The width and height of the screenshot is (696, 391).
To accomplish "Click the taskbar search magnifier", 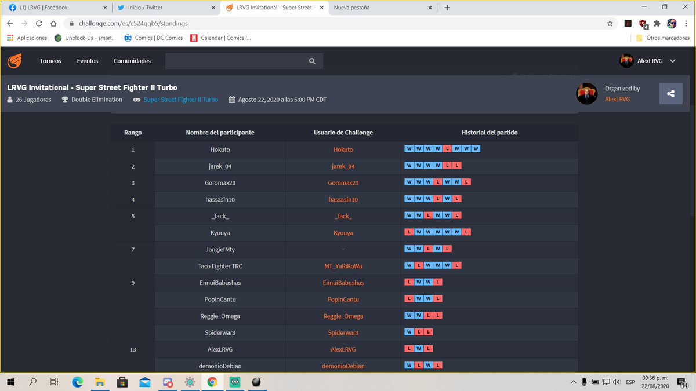I will tap(33, 382).
